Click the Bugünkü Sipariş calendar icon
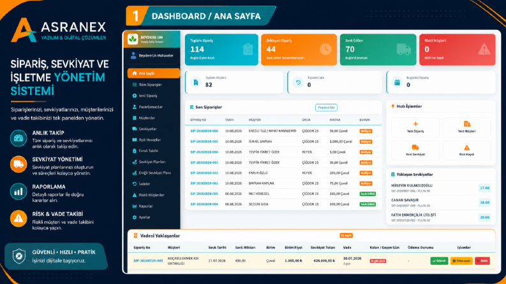Image resolution: width=506 pixels, height=284 pixels. tap(397, 82)
